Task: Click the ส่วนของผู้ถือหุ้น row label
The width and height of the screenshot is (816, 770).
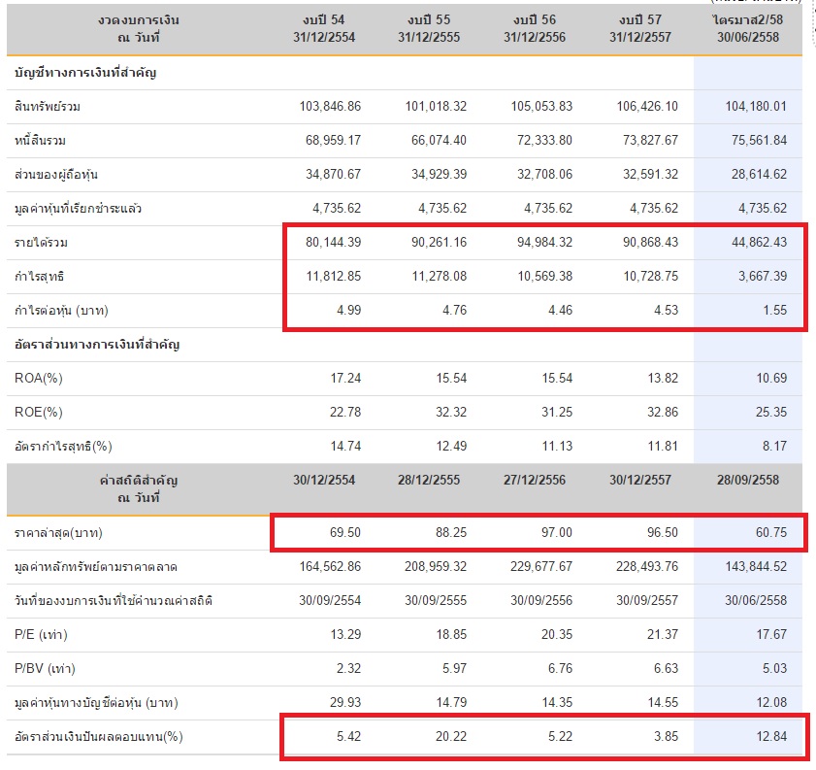Action: 56,175
